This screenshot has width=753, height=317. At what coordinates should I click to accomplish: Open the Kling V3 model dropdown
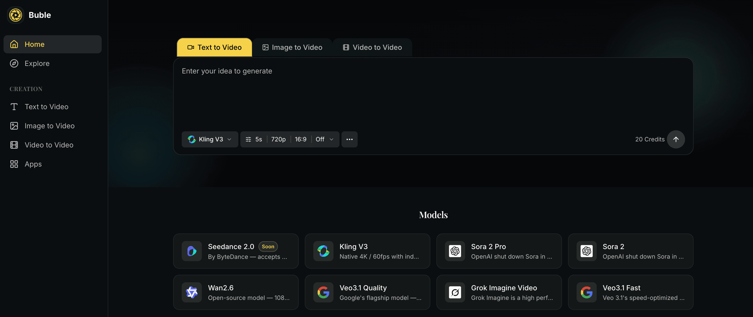click(210, 139)
